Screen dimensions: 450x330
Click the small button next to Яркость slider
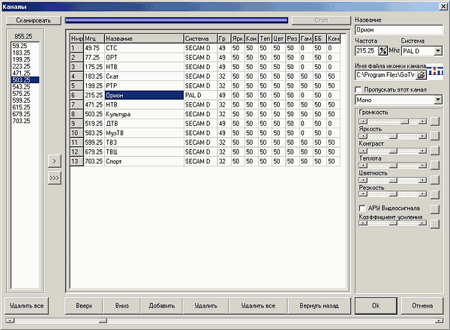[x=435, y=136]
